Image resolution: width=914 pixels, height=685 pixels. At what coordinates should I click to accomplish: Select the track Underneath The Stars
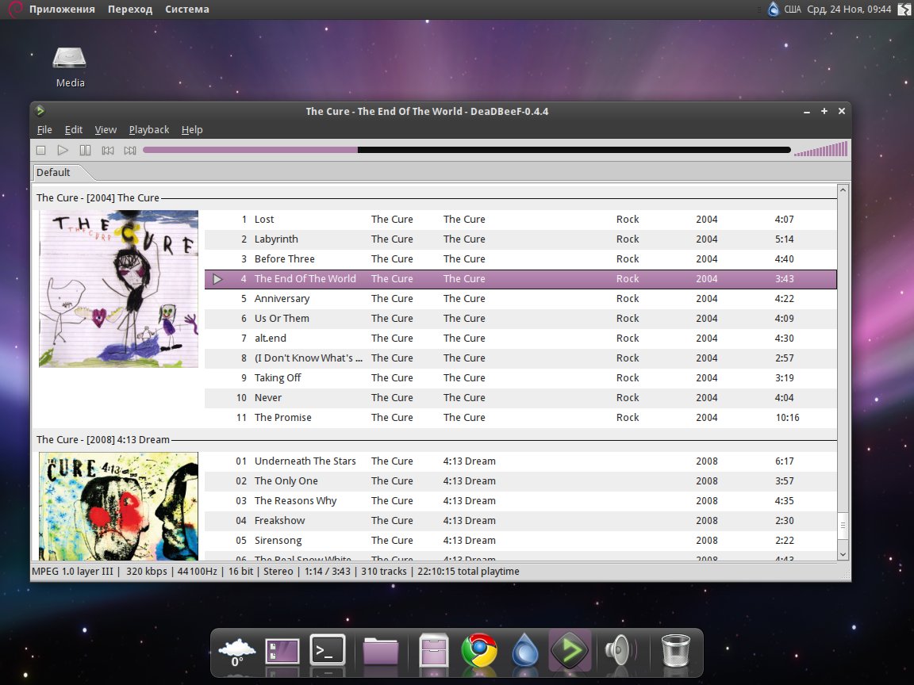click(520, 461)
